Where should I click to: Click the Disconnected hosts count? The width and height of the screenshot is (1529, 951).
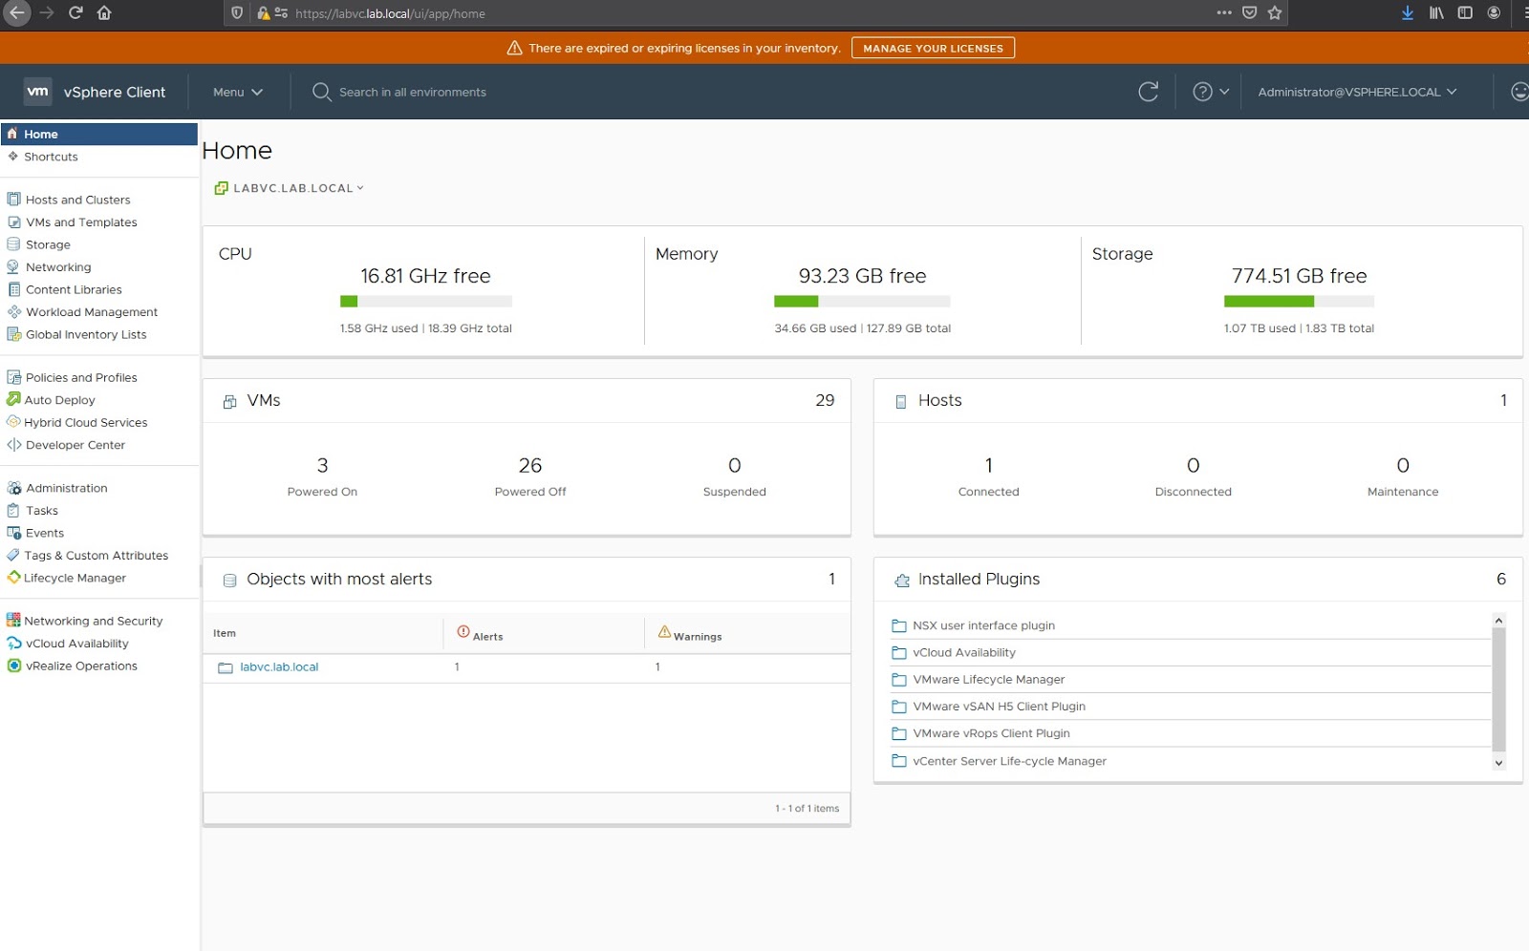coord(1194,466)
